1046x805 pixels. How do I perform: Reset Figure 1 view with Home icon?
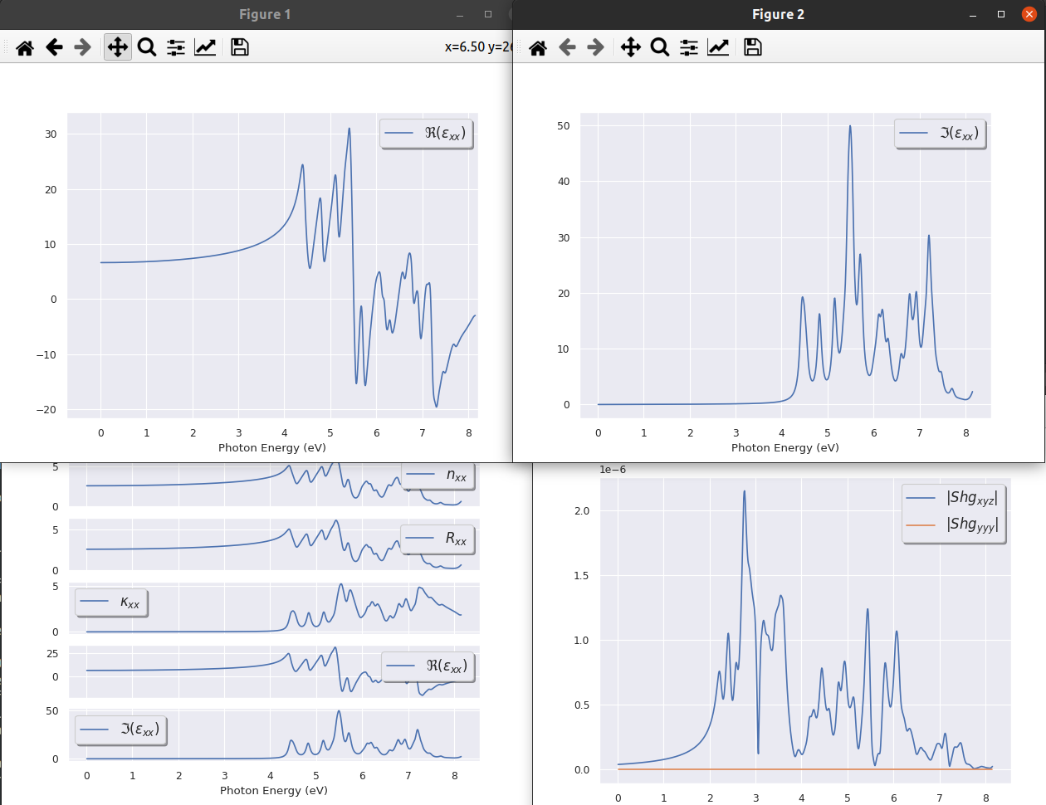click(25, 47)
